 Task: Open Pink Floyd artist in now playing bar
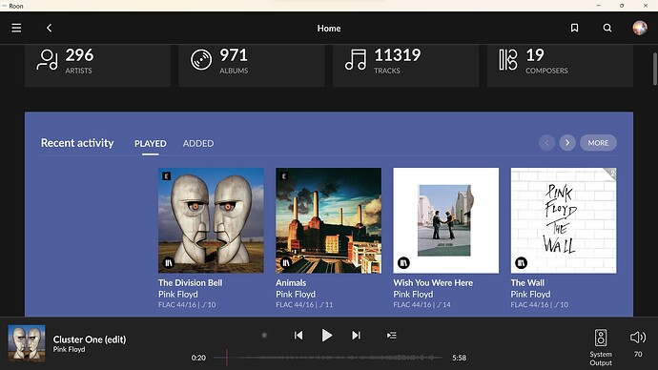pos(69,349)
